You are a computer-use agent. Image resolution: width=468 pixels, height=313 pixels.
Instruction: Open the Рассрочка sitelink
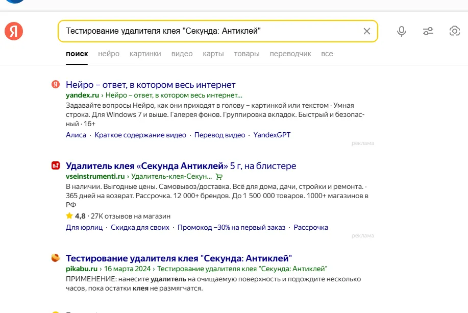click(x=311, y=228)
